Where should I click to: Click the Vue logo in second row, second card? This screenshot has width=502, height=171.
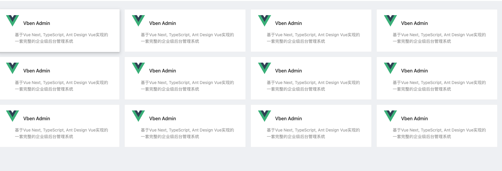coord(138,68)
